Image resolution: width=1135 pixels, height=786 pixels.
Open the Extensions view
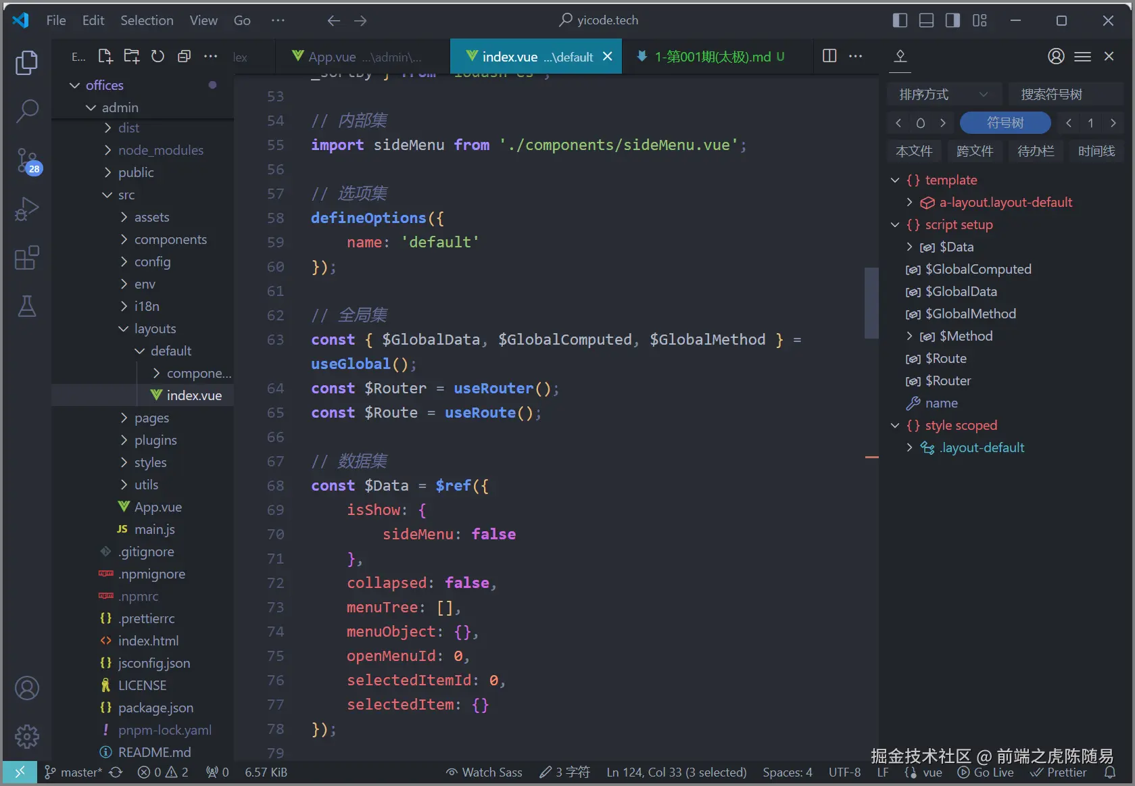coord(27,257)
